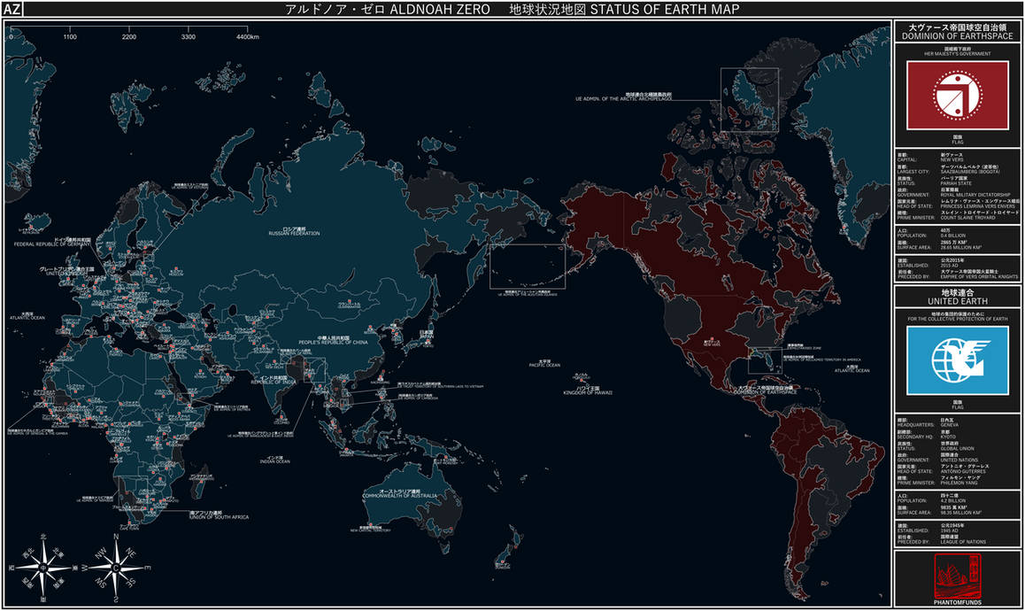Click the 'INDIAN OCEAN' map label

tap(274, 462)
